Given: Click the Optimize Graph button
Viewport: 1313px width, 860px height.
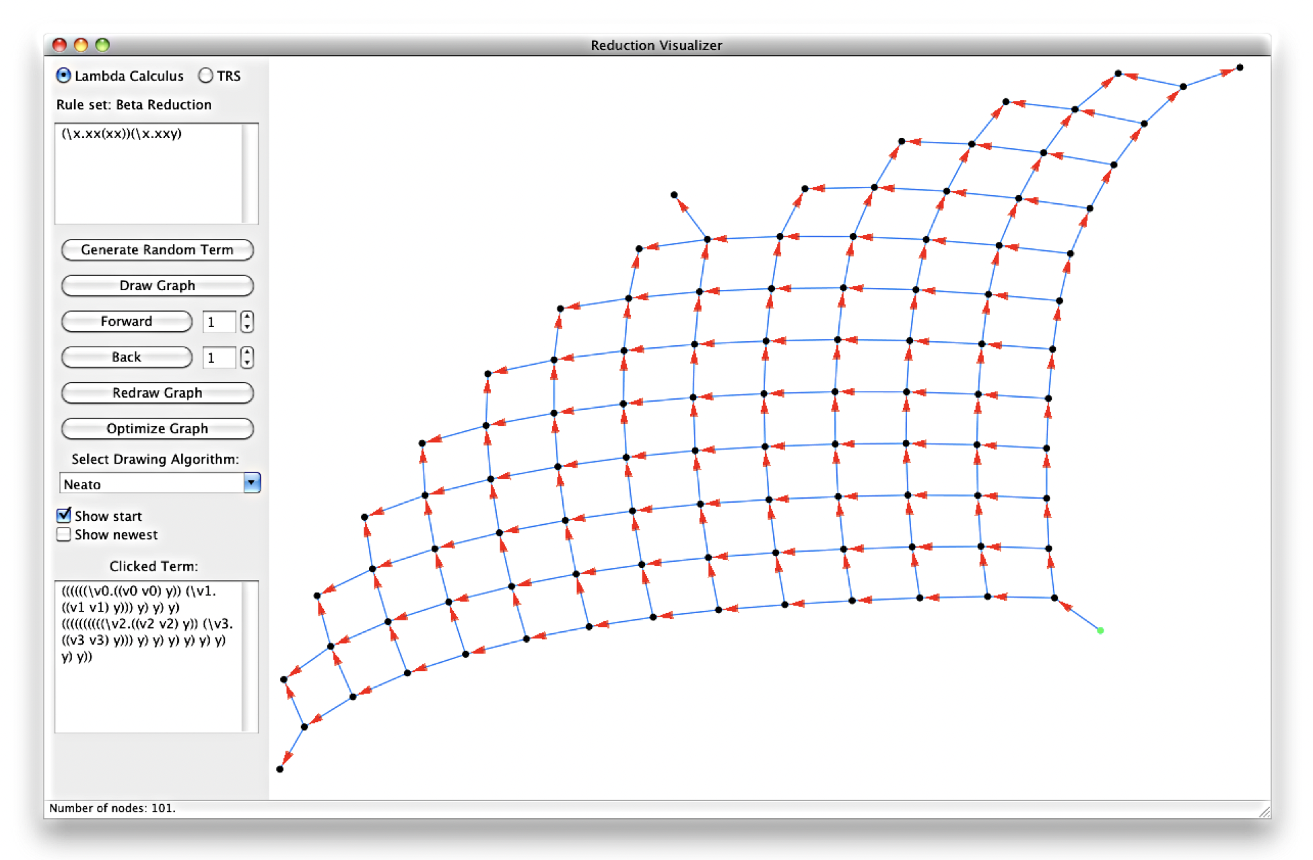Looking at the screenshot, I should [157, 428].
